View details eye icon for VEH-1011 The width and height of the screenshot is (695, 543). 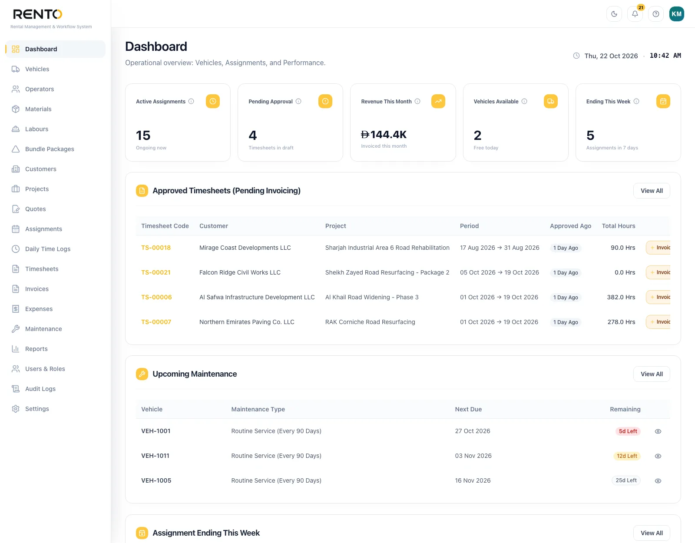point(658,456)
